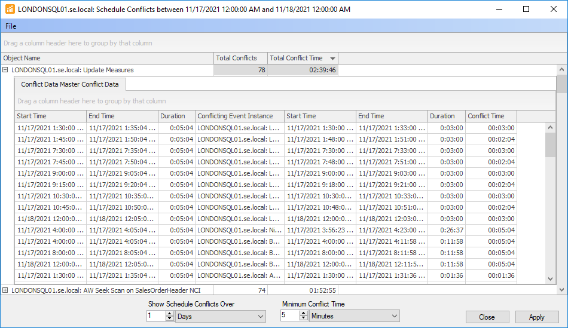568x328 pixels.
Task: Click outer grid scrollbar up arrow
Action: tap(561, 69)
